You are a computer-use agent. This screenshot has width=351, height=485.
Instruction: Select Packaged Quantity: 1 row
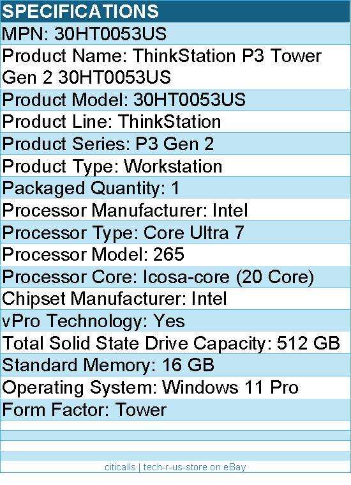coord(175,188)
